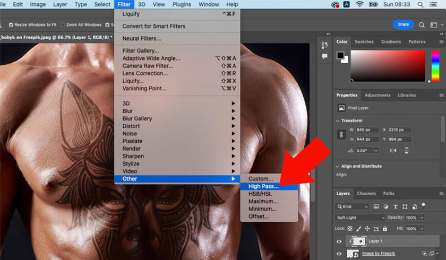Click the rainbow hue slider strip
446x260 pixels.
click(435, 66)
